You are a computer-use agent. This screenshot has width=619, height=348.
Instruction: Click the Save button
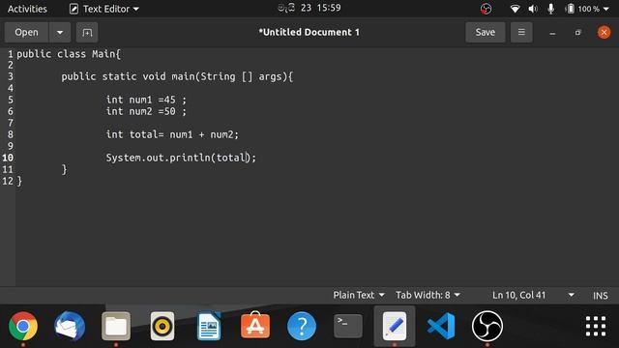(485, 32)
